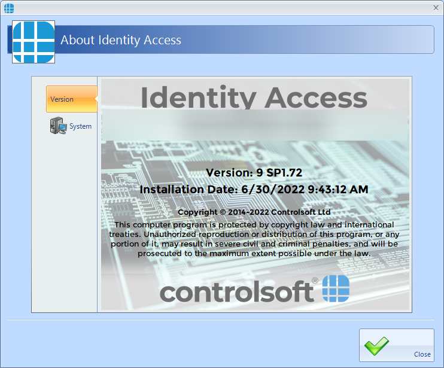Click the copyright law warning paragraph
This screenshot has height=368, width=444.
pyautogui.click(x=254, y=239)
